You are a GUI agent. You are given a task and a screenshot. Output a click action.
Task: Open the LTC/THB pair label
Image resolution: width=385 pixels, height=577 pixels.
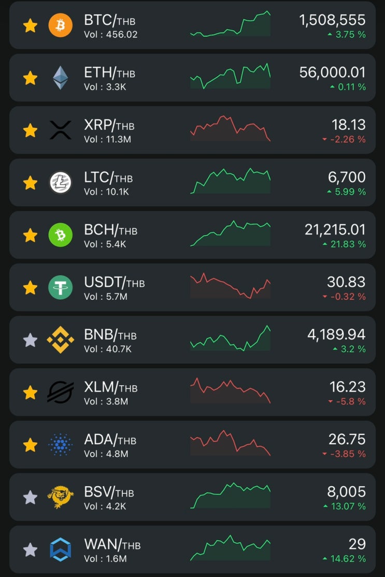108,177
